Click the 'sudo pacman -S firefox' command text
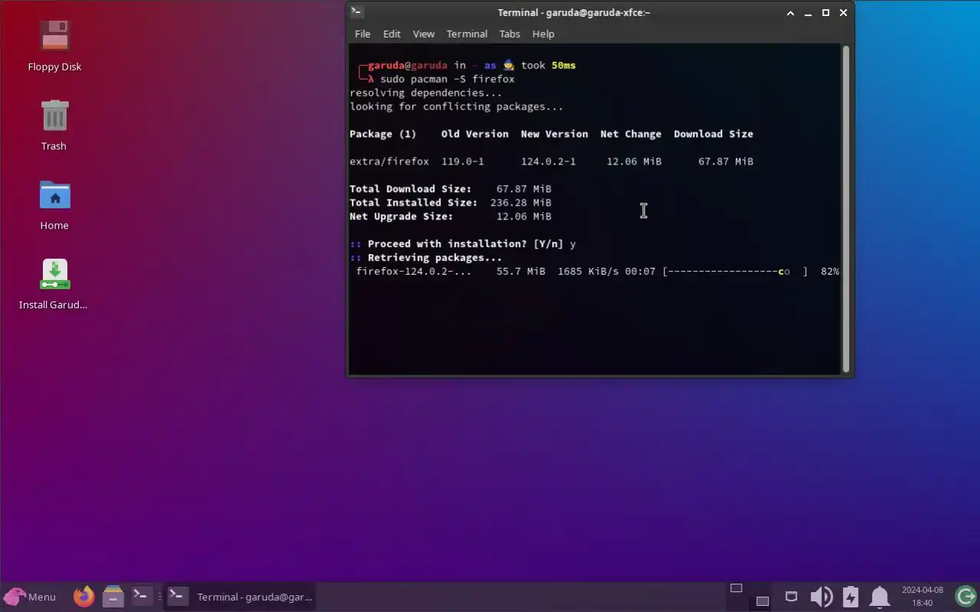Image resolution: width=980 pixels, height=612 pixels. point(447,79)
